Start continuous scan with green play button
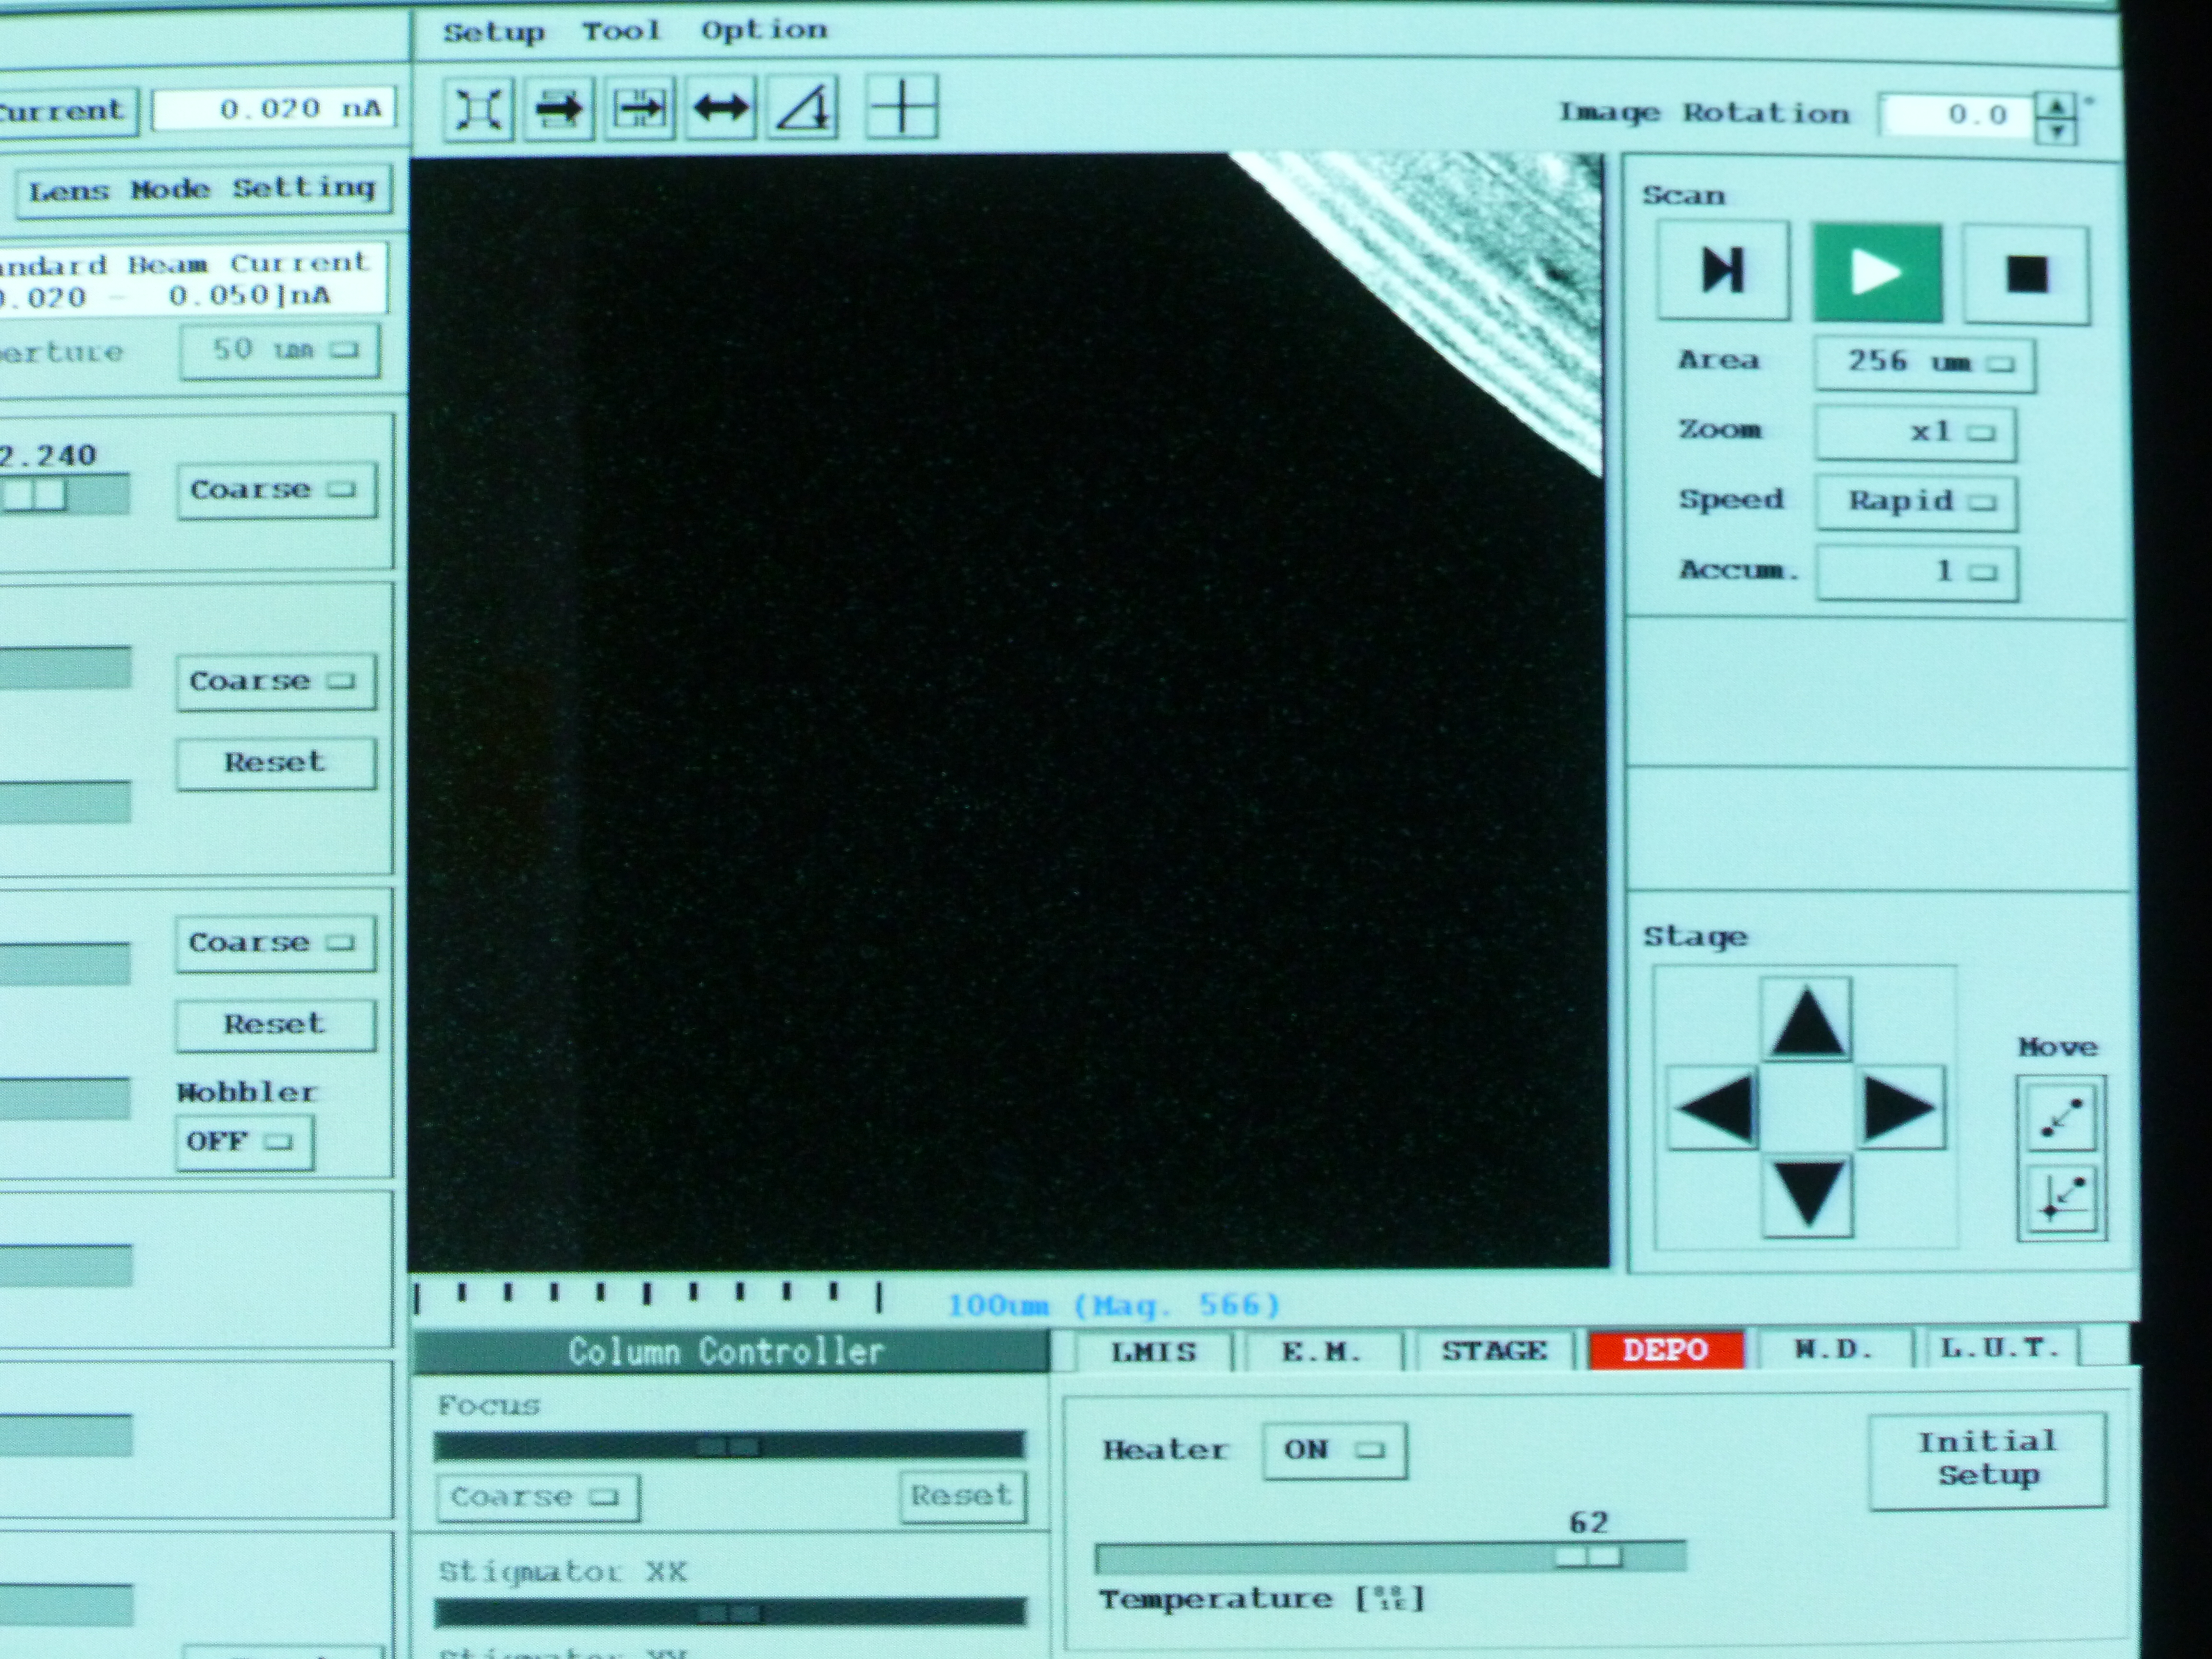The image size is (2212, 1659). pyautogui.click(x=1877, y=272)
